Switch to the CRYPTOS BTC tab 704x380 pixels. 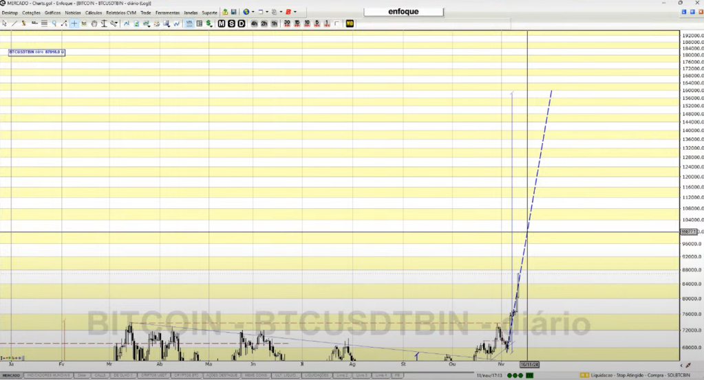click(x=186, y=375)
